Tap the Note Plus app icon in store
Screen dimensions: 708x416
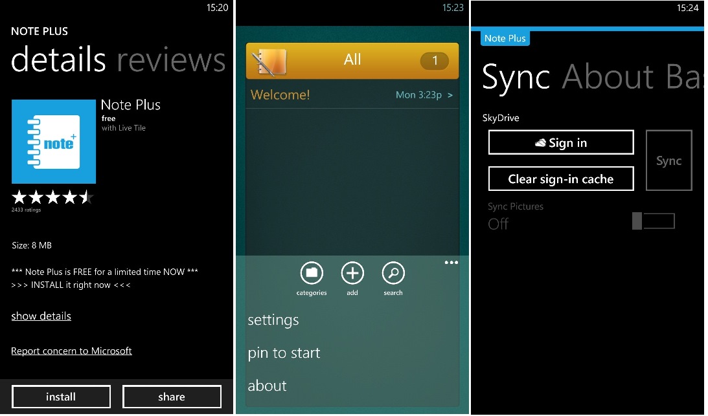coord(54,142)
